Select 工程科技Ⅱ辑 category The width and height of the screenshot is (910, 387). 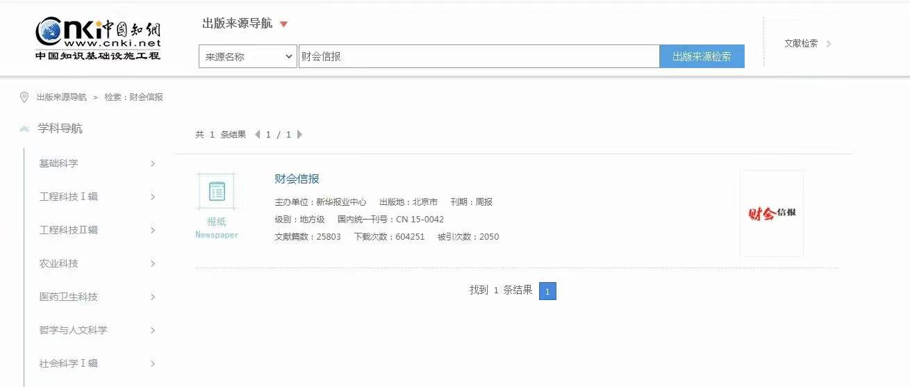(x=69, y=230)
